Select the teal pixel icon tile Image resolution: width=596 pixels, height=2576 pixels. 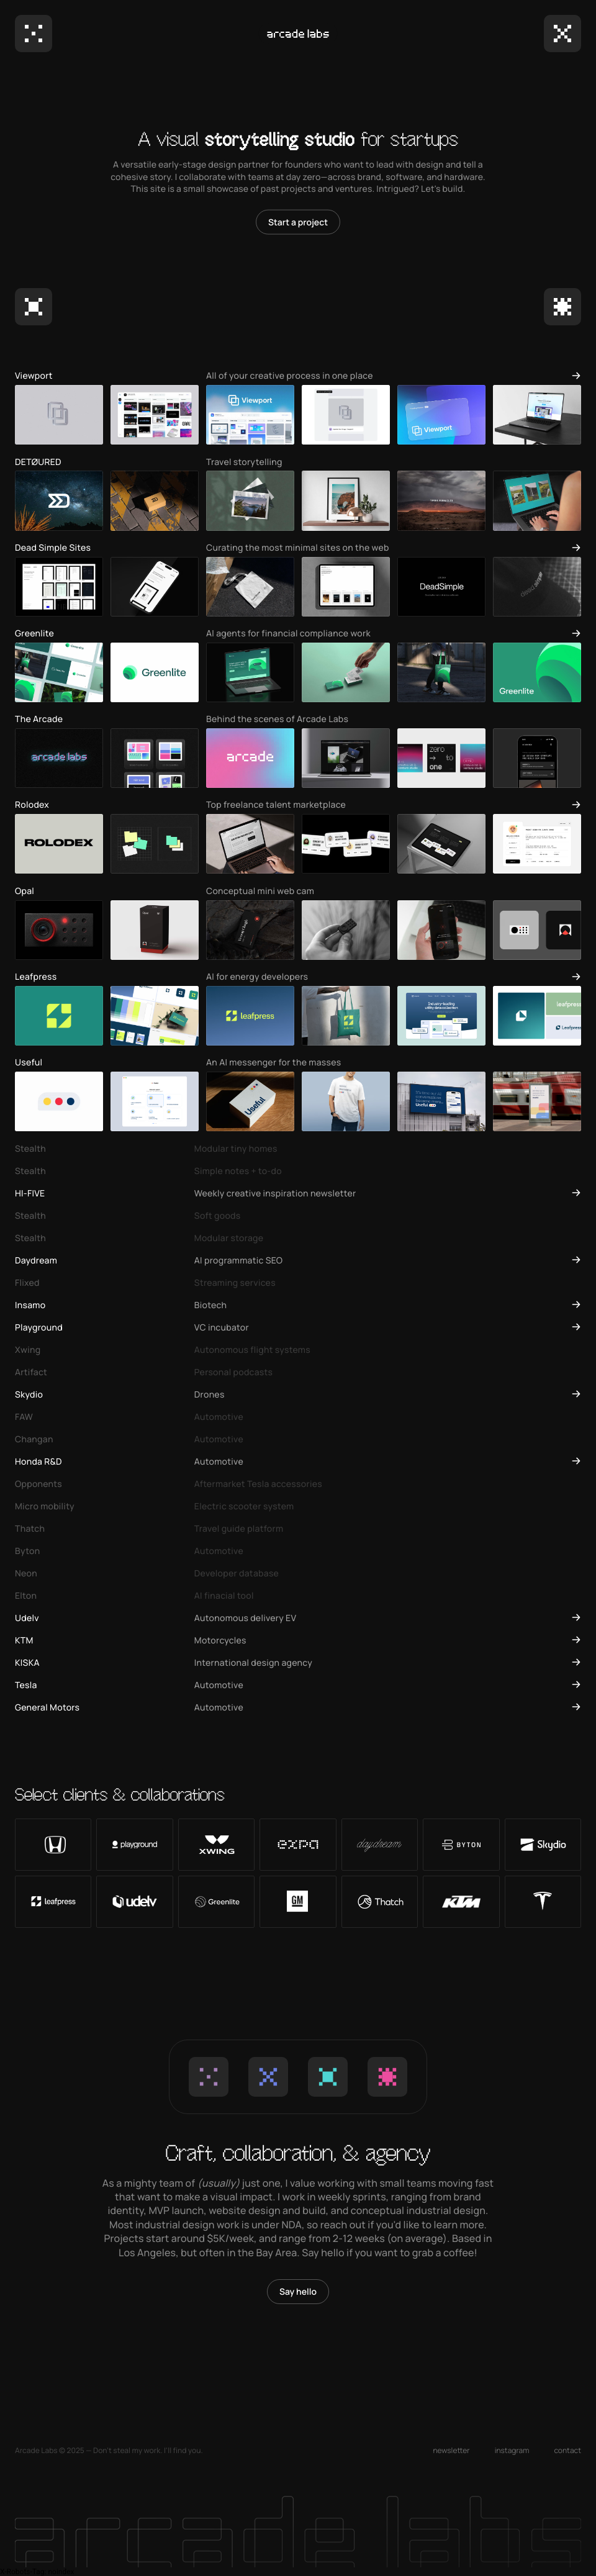point(327,2077)
